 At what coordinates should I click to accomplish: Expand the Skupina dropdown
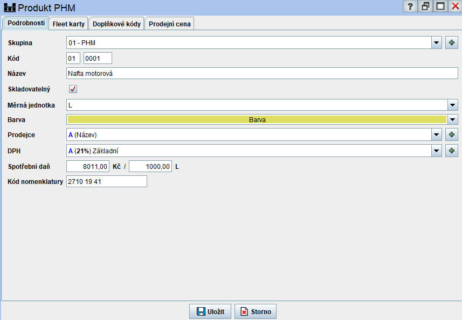tap(437, 42)
